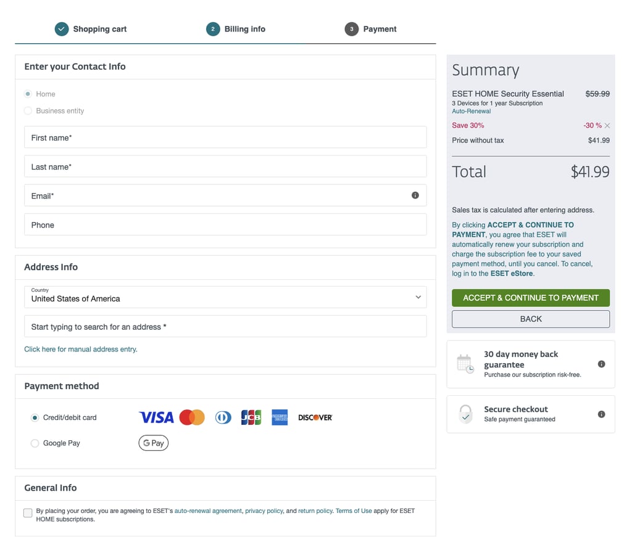This screenshot has width=632, height=550.
Task: Click the ESET HOME Security Essential title
Action: 508,94
